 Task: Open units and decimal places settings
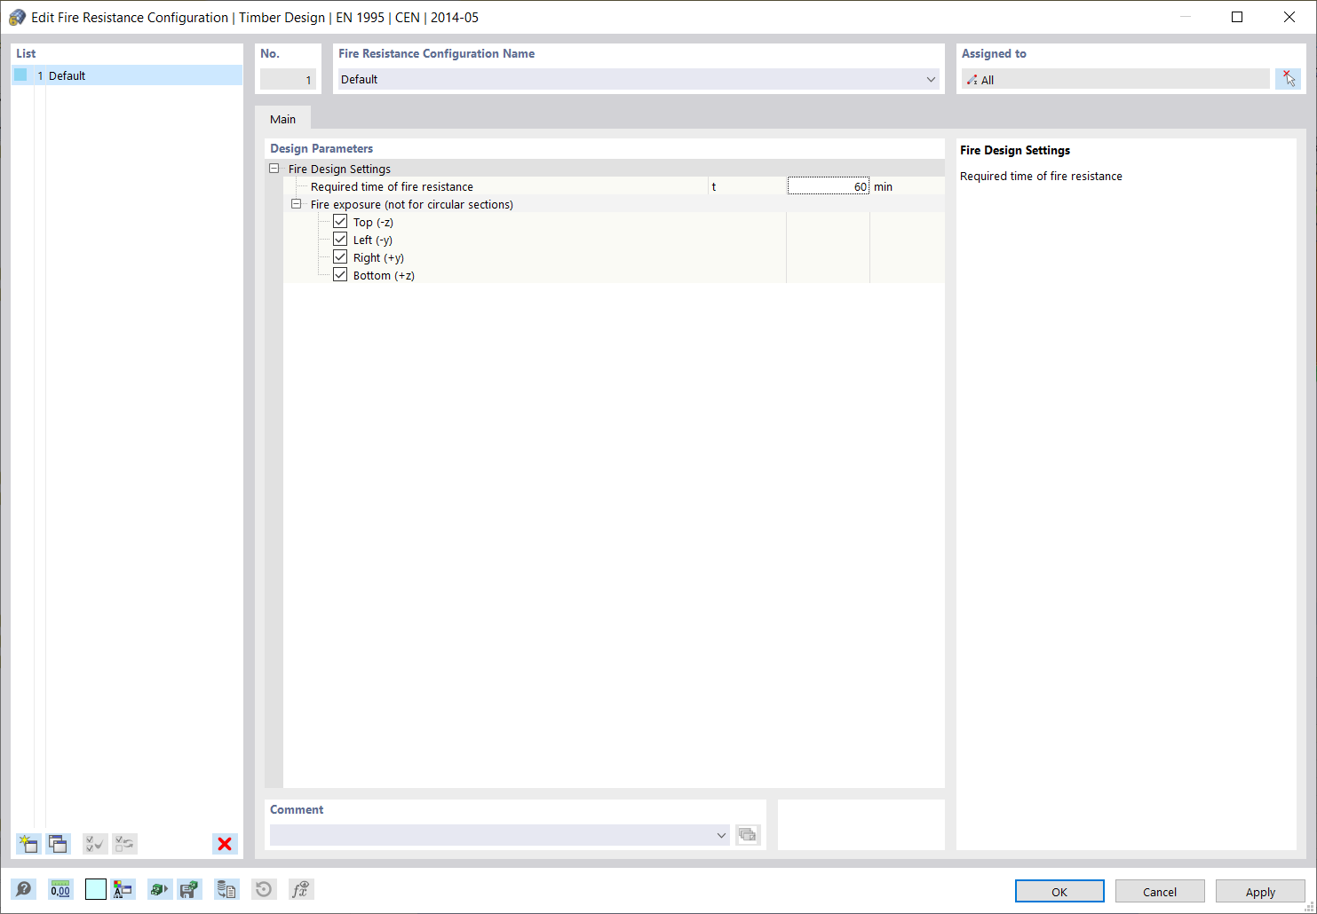tap(60, 888)
